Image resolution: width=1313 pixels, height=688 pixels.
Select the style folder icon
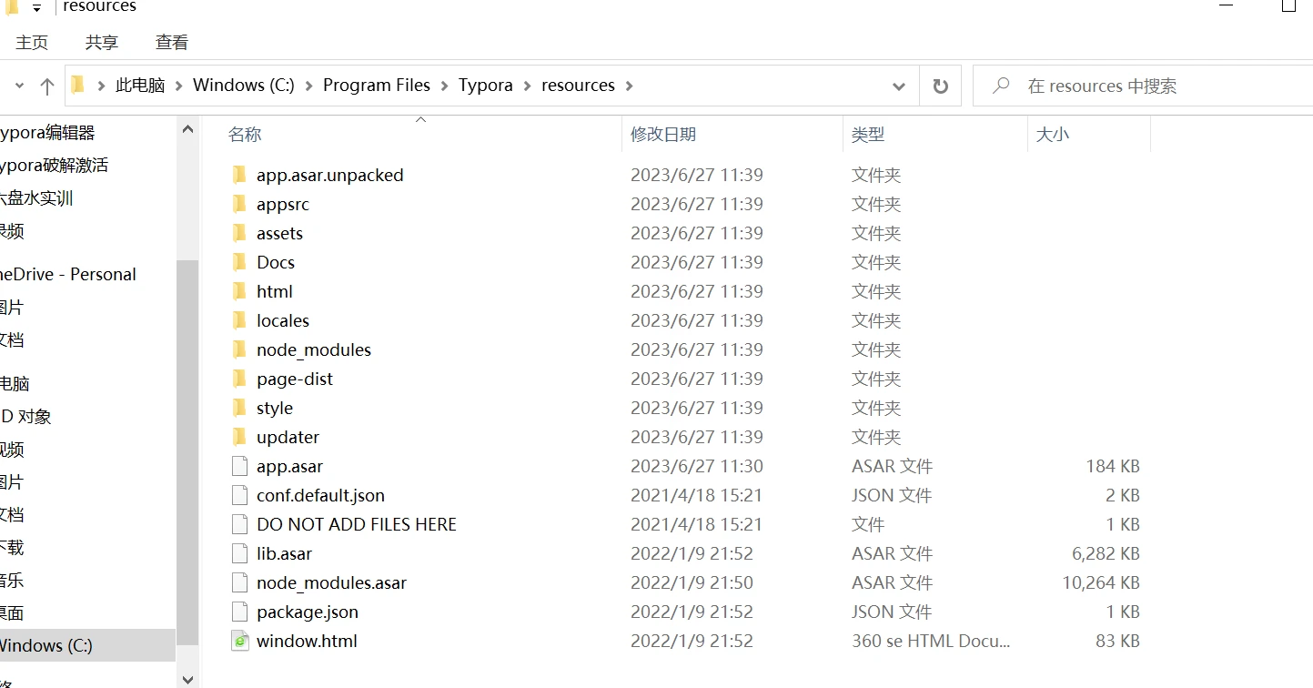239,408
